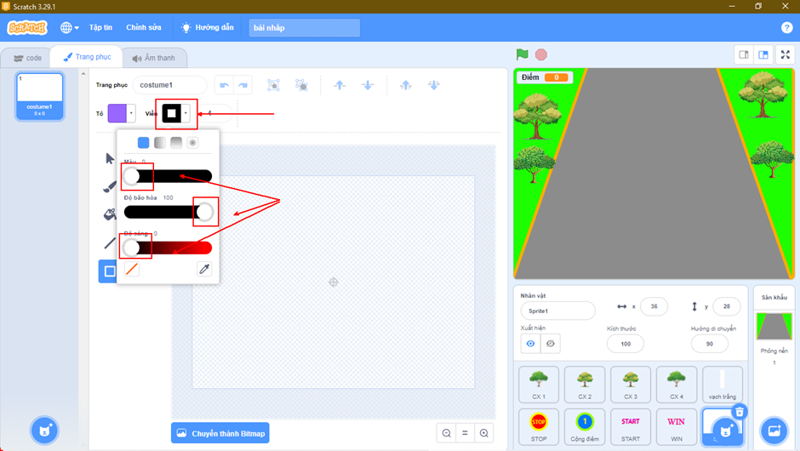Click the bring to Front icon
This screenshot has width=800, height=451.
(406, 85)
